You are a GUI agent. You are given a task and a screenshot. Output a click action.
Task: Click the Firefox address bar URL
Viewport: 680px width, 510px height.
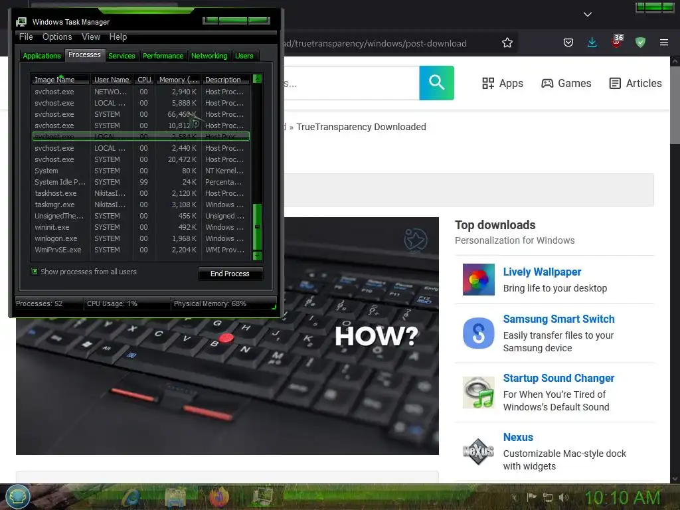pyautogui.click(x=376, y=43)
